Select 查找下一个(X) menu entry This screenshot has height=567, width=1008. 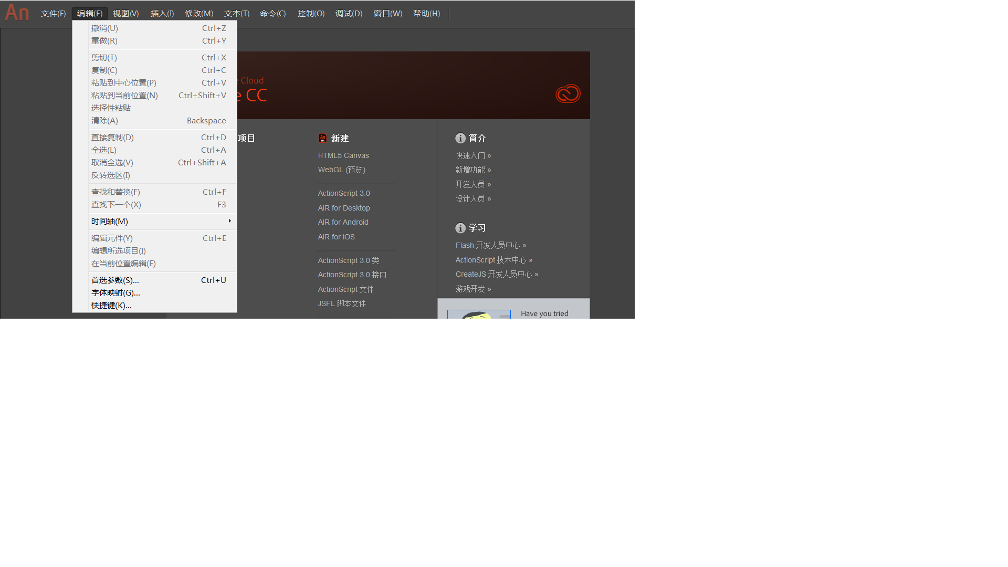click(x=154, y=205)
